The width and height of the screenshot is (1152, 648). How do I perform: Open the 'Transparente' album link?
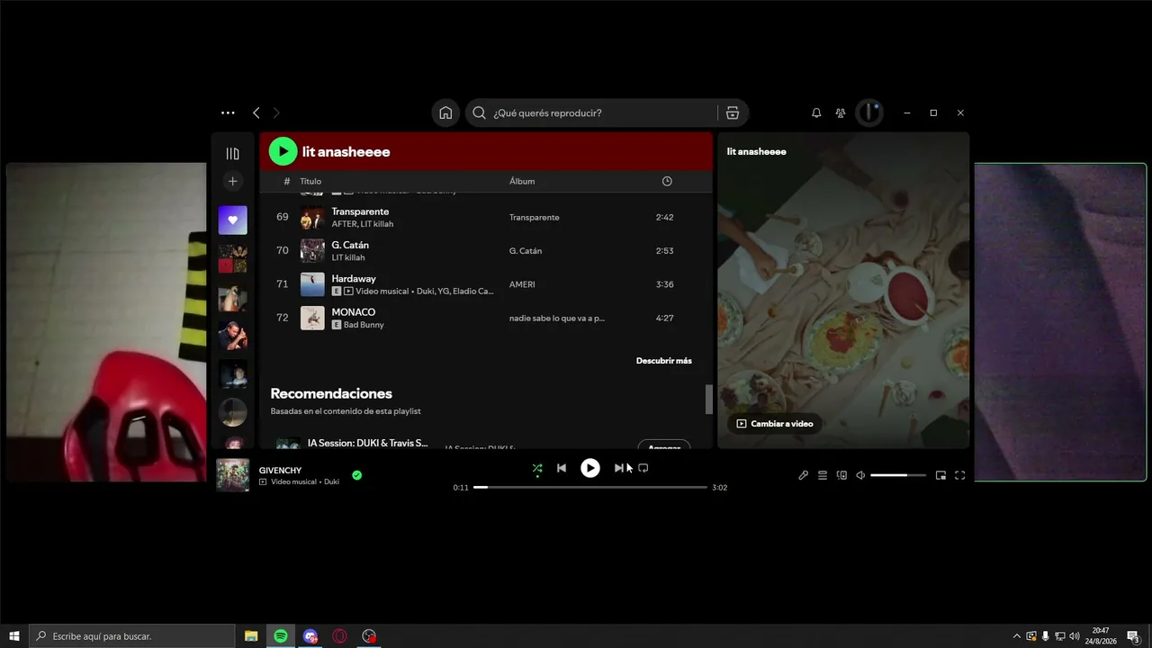click(x=535, y=217)
